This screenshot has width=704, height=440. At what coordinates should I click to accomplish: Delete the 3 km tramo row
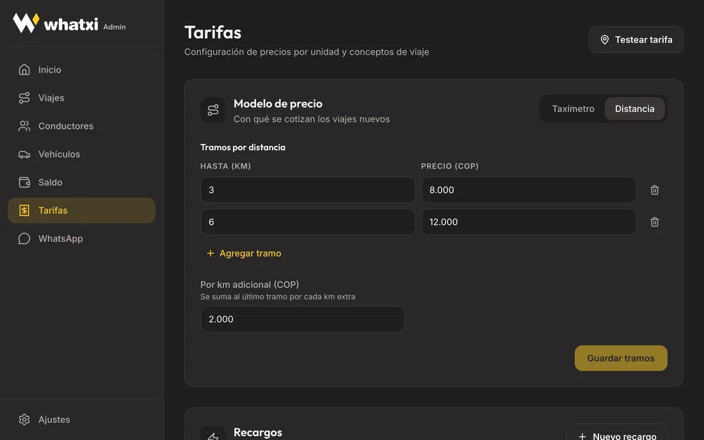[655, 190]
